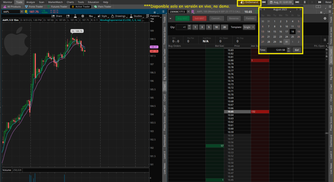This screenshot has height=182, width=334.
Task: Reset OnDemand session
Action: pos(328,2)
